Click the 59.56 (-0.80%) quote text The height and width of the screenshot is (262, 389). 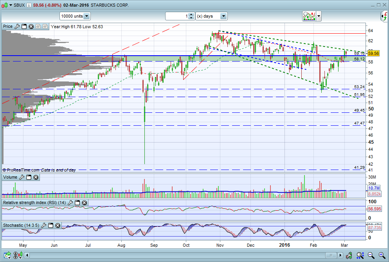click(x=47, y=5)
